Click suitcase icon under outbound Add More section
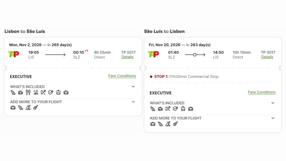Screen dimensions: 286x161 point(13,108)
